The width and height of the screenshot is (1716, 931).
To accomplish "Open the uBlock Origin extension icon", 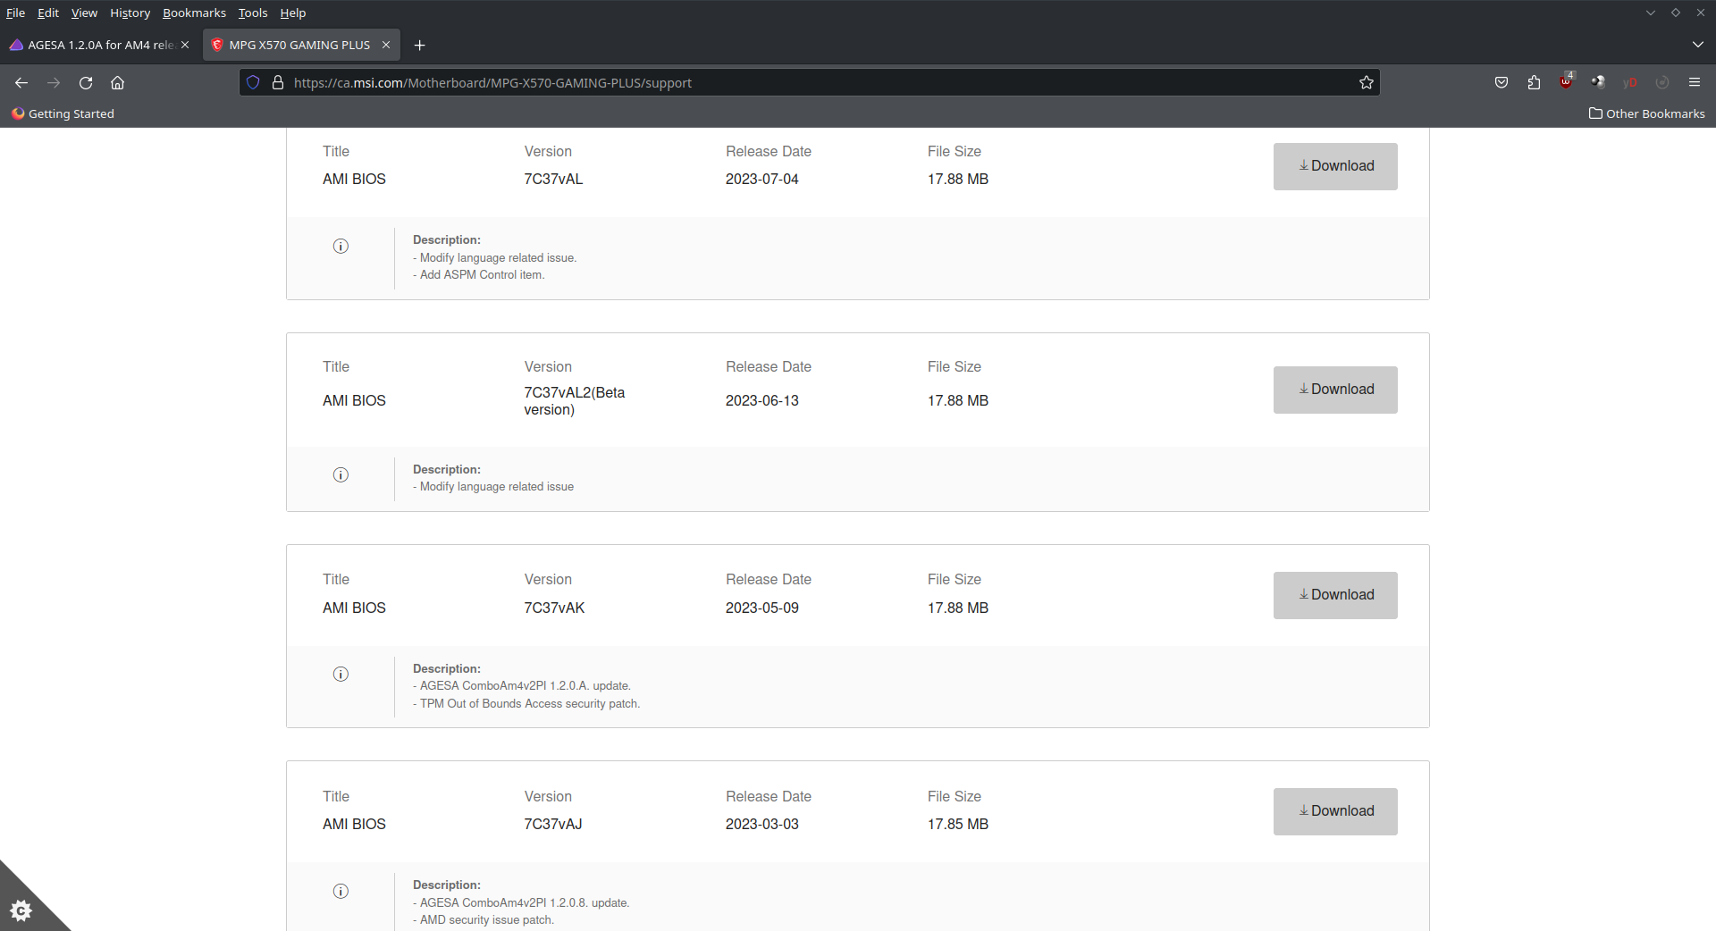I will 1566,81.
